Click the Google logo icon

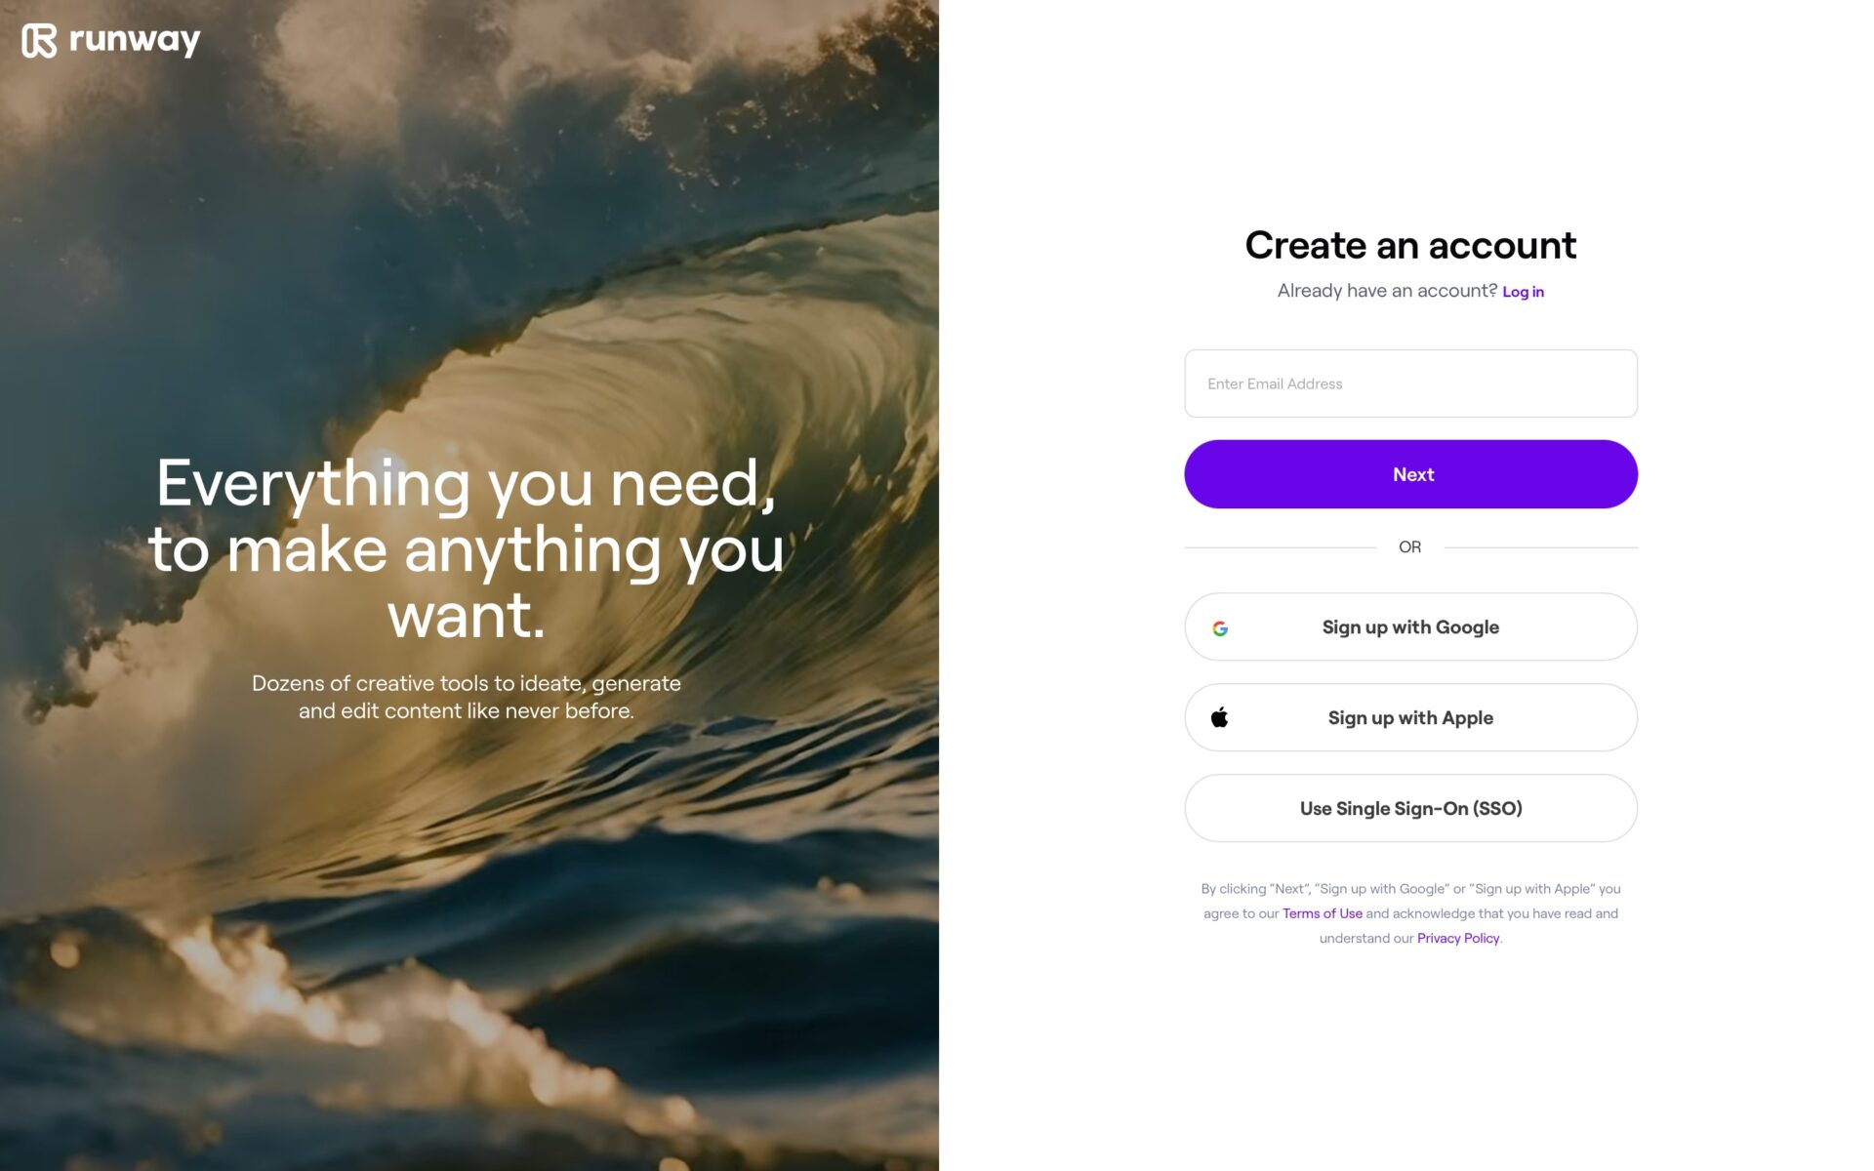tap(1220, 628)
